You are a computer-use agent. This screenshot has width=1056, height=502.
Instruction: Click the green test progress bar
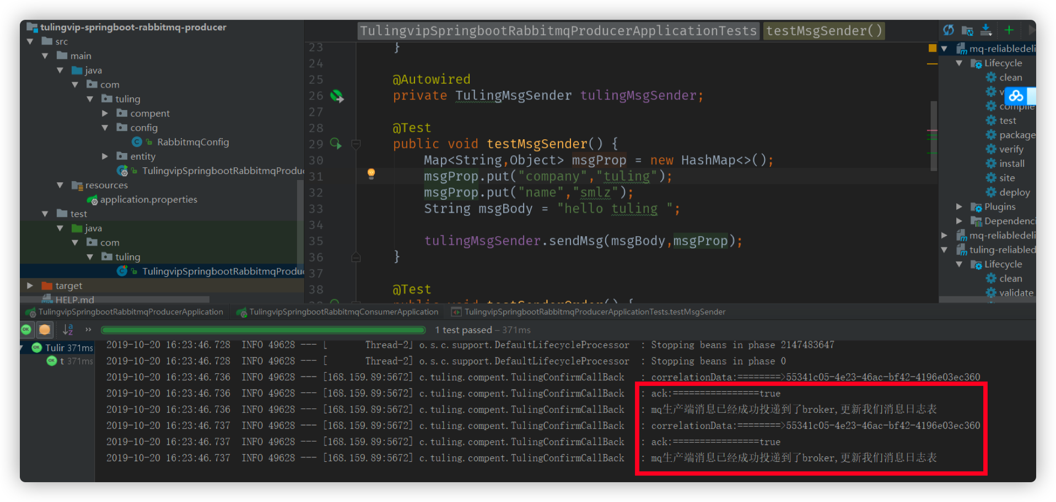263,330
